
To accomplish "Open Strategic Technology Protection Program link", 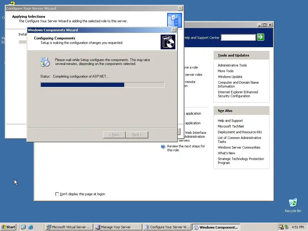I will click(x=241, y=161).
